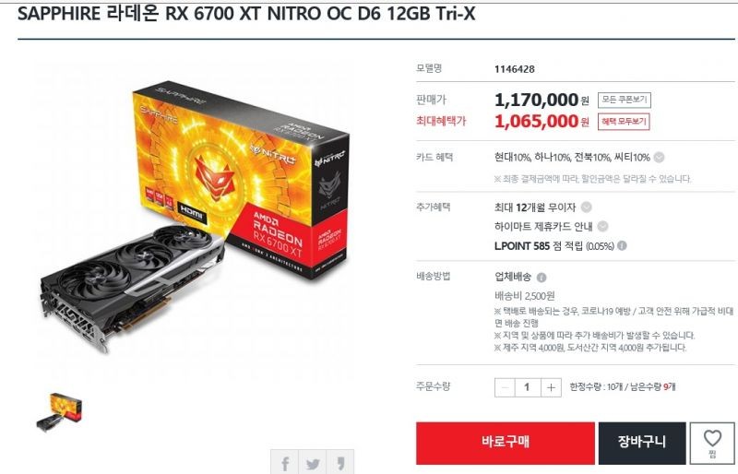
Task: Open 혜택 모두보기 benefits button
Action: pyautogui.click(x=624, y=122)
